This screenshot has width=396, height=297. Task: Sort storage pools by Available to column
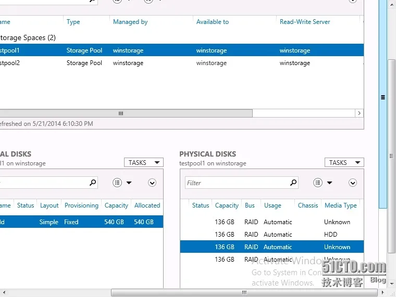coord(213,22)
